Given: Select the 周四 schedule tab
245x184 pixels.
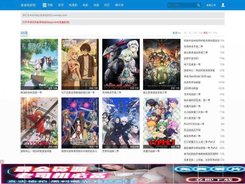Looking at the screenshot, I should [x=201, y=33].
